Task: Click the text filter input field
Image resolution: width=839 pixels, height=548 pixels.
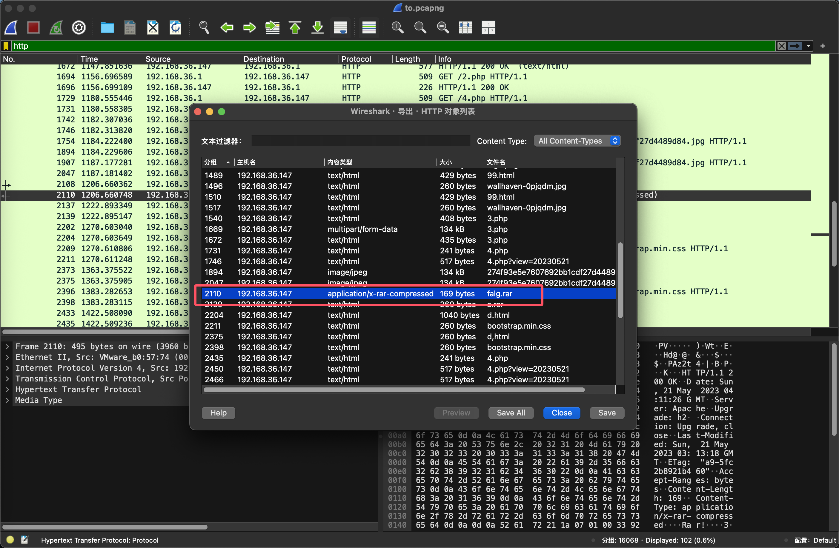Action: point(361,141)
